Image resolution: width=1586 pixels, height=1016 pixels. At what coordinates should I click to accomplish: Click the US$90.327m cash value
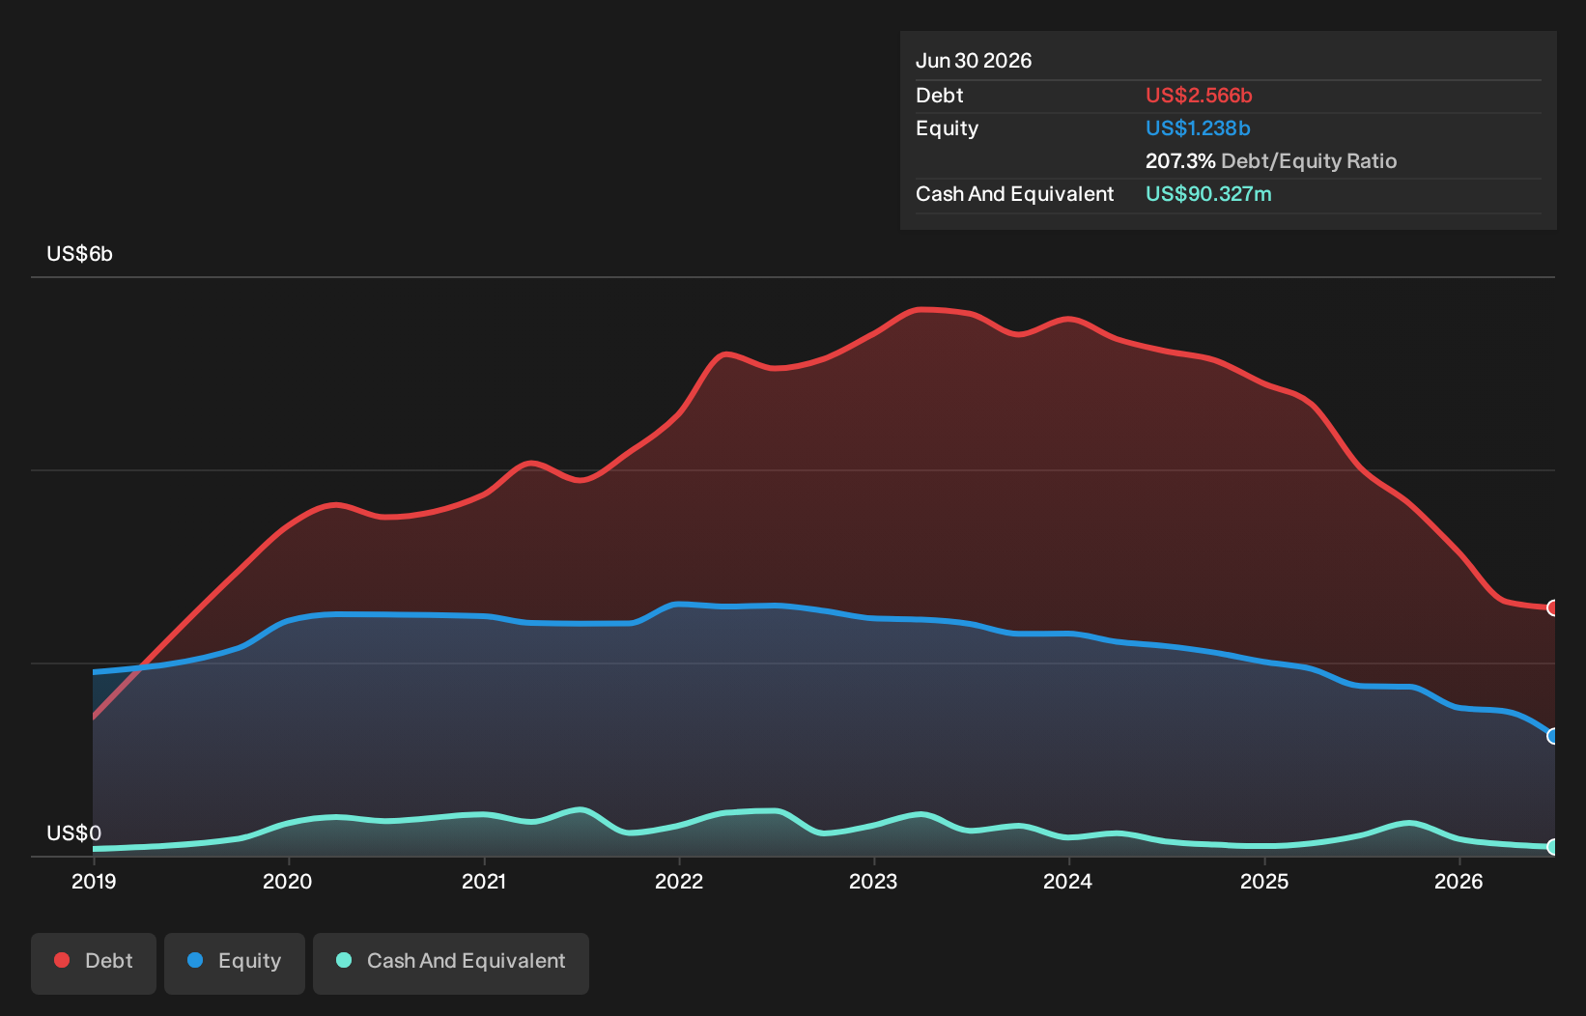(x=1208, y=194)
